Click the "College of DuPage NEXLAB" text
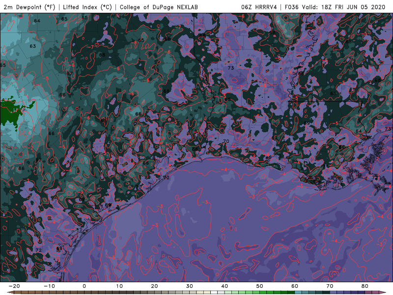393x295 pixels. 159,7
